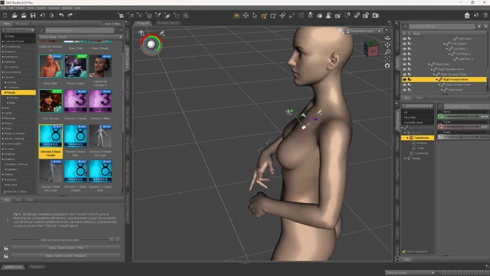Screen dimensions: 490x276
Task: Switch to the Timeline tab
Action: [x=37, y=267]
